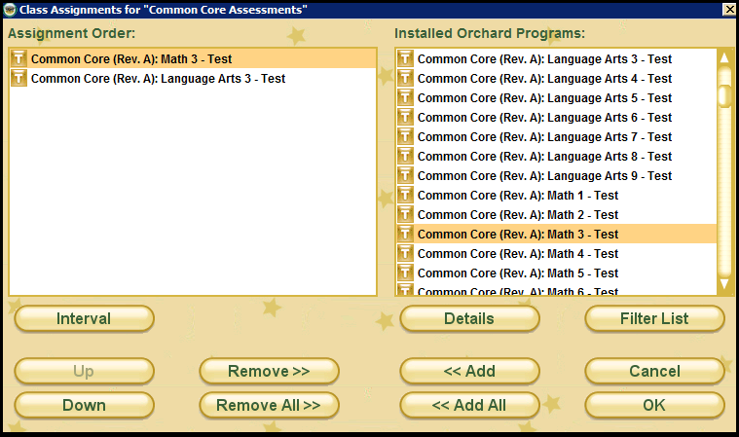Image resolution: width=739 pixels, height=437 pixels.
Task: Click the application icon in title bar
Action: [10, 10]
